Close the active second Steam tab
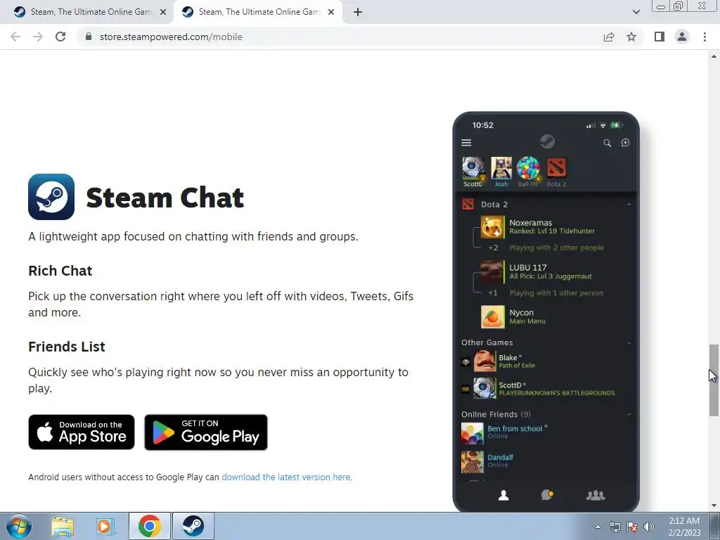 coord(331,13)
